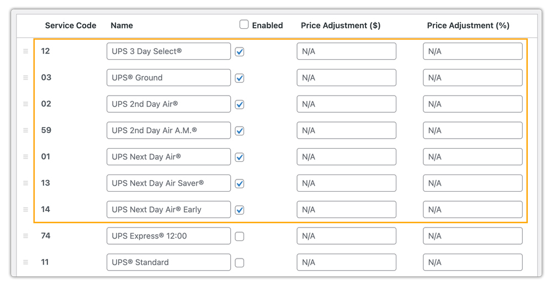Image resolution: width=552 pixels, height=285 pixels.
Task: Click drag handle for service code 59 row
Action: click(25, 130)
